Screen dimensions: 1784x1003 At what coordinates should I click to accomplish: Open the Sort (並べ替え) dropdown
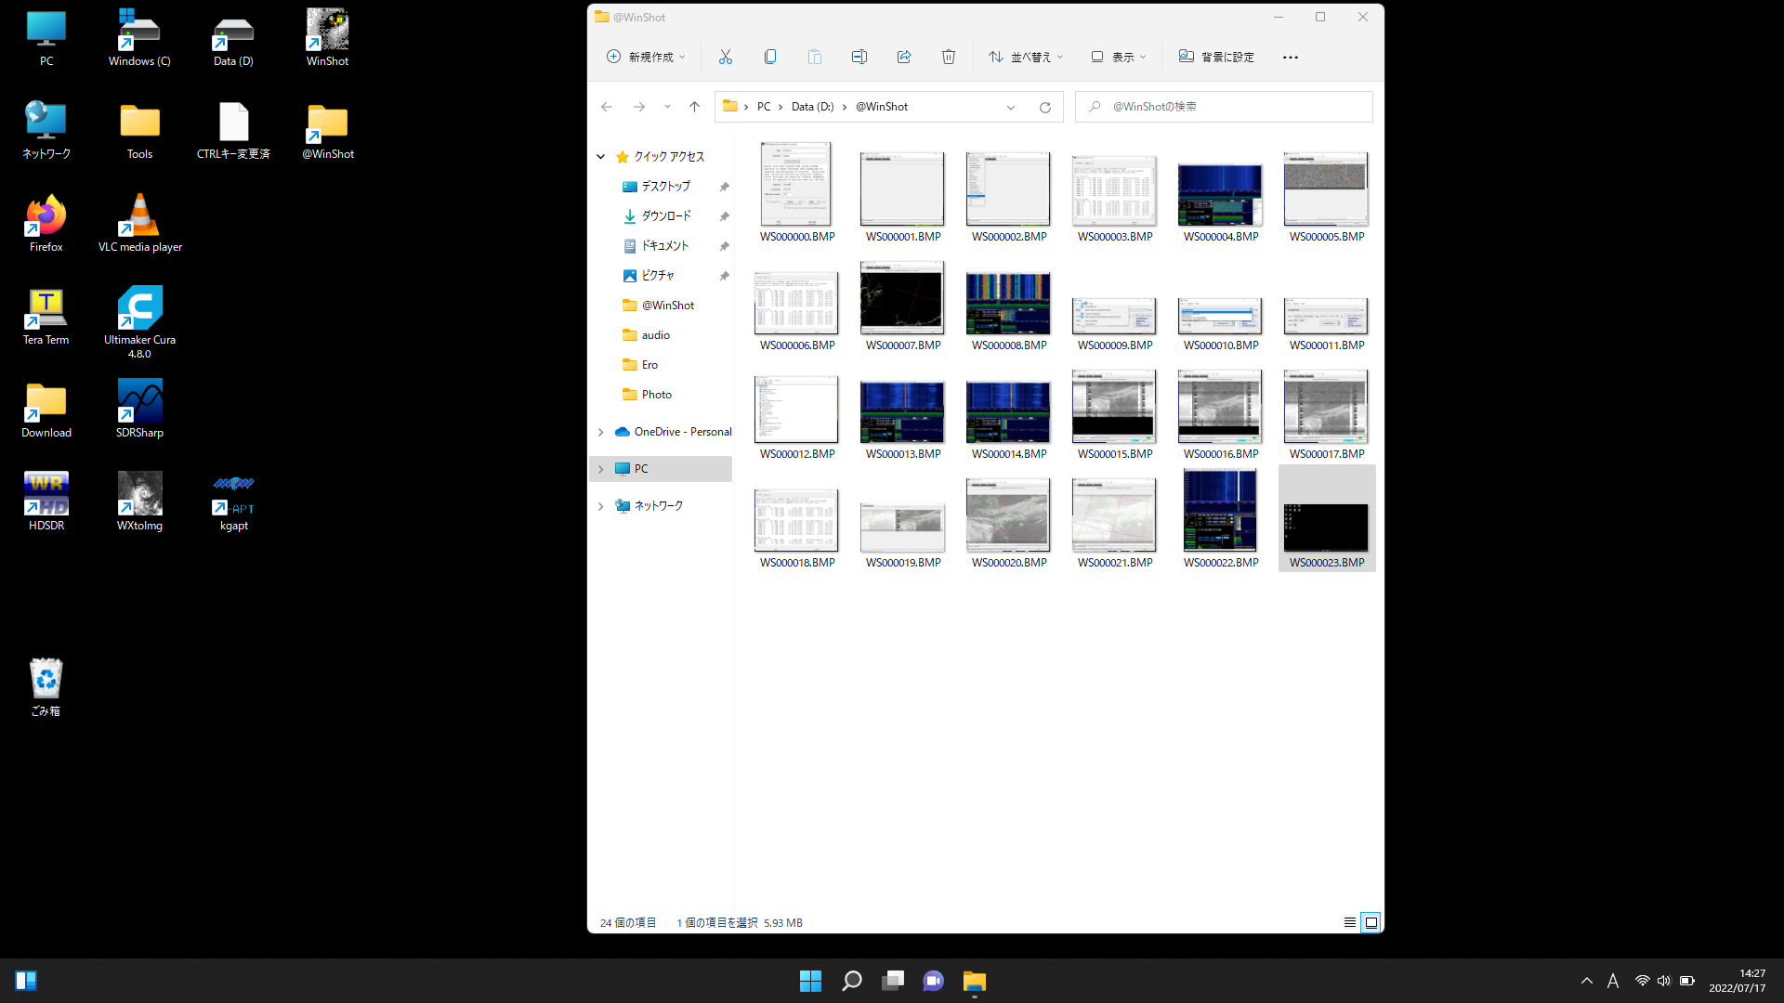1026,57
